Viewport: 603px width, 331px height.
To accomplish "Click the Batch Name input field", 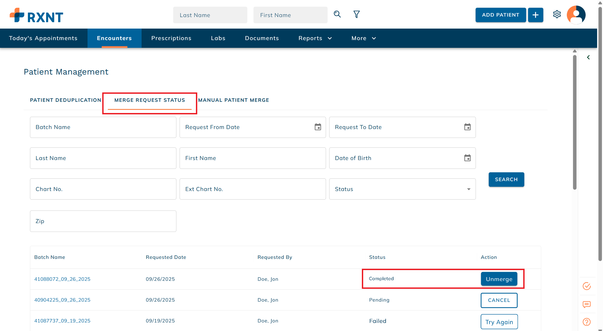I will 103,127.
